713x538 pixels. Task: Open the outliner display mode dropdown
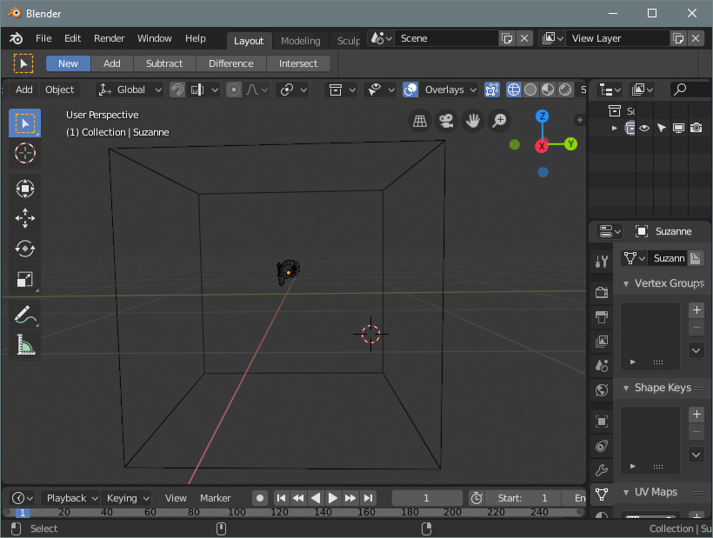[x=610, y=90]
